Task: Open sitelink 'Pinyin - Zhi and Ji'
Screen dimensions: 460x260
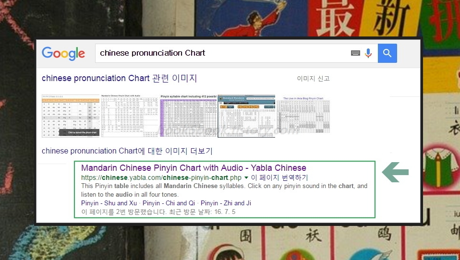Action: click(226, 203)
